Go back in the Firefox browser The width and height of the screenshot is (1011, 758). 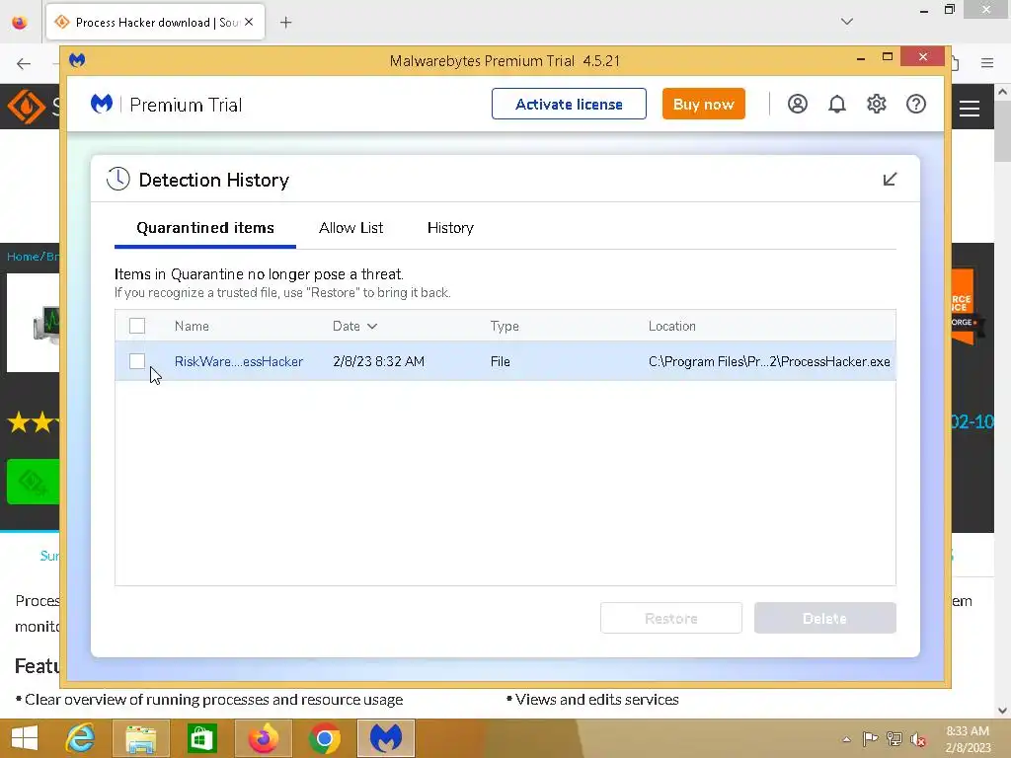[24, 63]
